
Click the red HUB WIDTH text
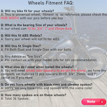pos(10,18)
